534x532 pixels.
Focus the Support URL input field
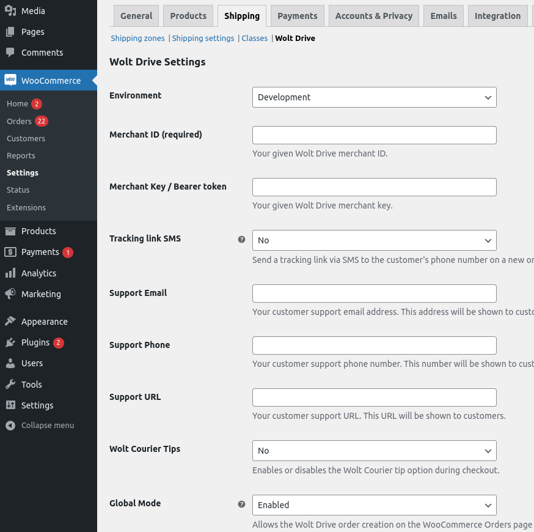coord(375,397)
